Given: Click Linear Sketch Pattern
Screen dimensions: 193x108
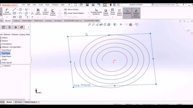Looking at the screenshot, I should point(74,13).
